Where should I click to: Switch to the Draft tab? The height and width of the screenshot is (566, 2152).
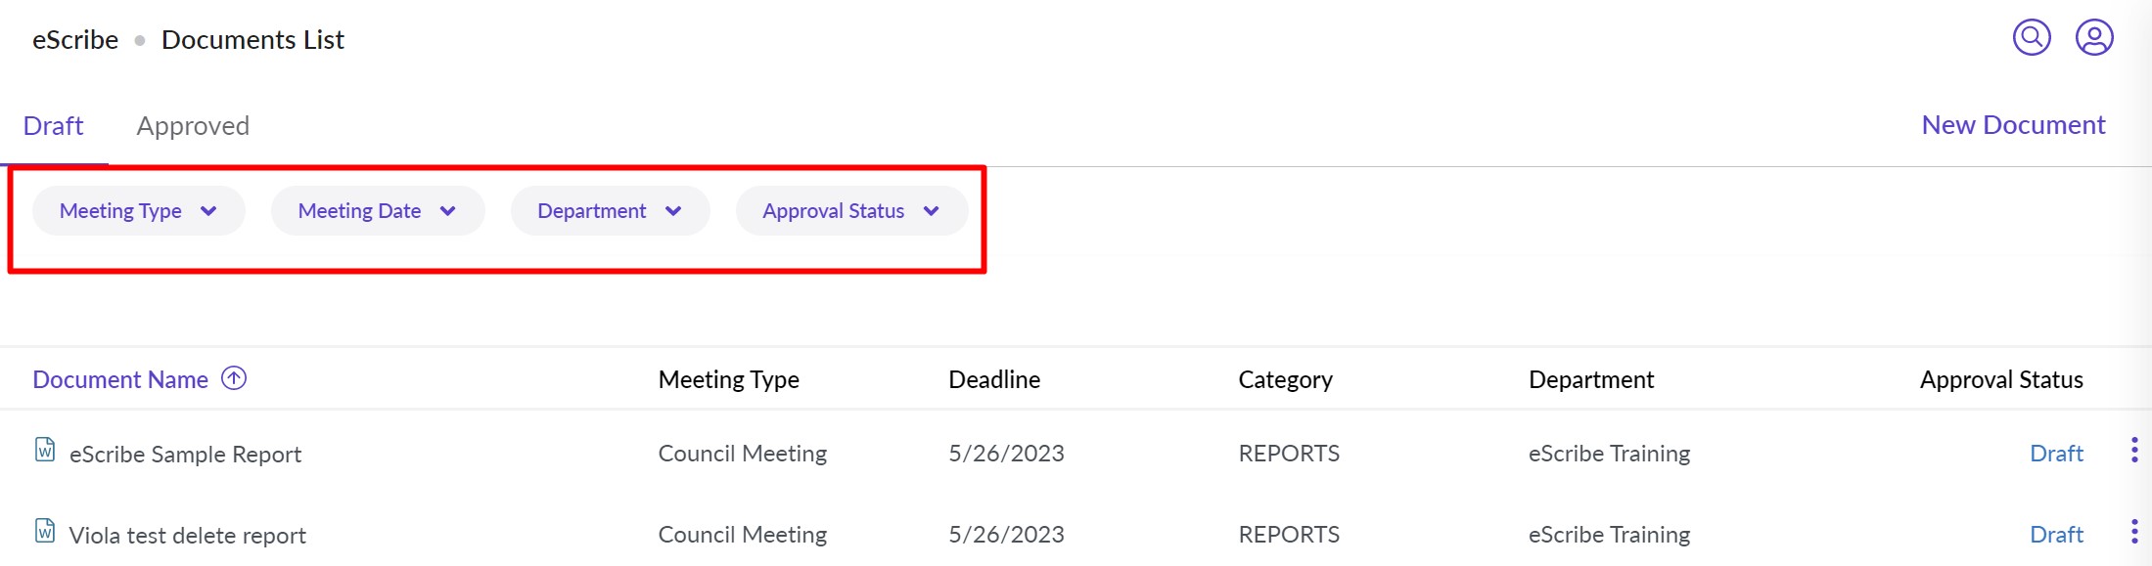pyautogui.click(x=53, y=126)
